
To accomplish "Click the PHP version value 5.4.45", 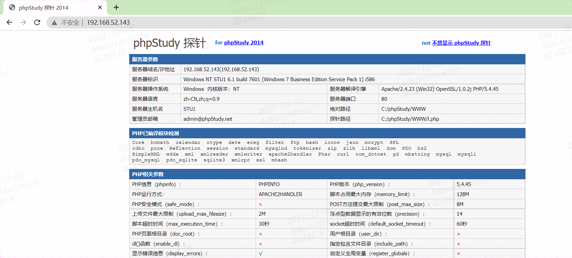I will [464, 184].
